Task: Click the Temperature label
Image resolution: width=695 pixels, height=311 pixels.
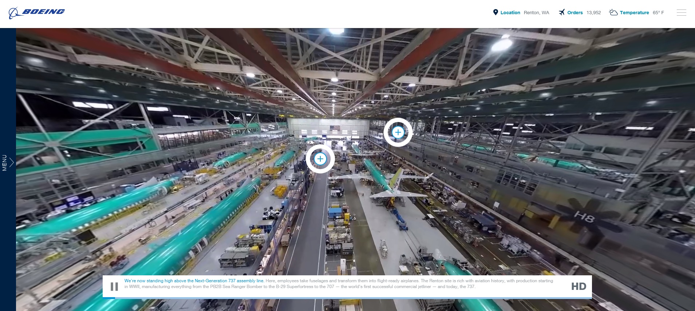Action: point(634,13)
